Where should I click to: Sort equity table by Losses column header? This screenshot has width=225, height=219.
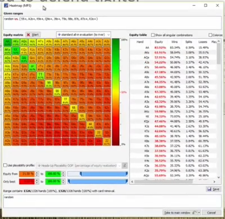coord(202,42)
